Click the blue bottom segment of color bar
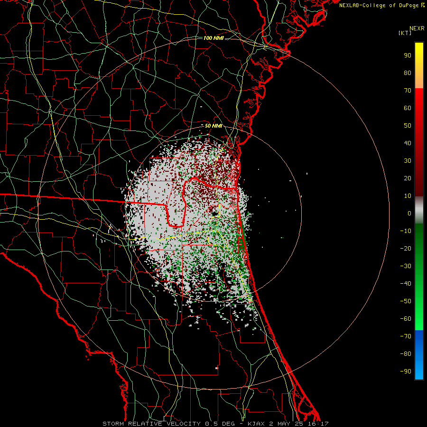 click(x=419, y=355)
